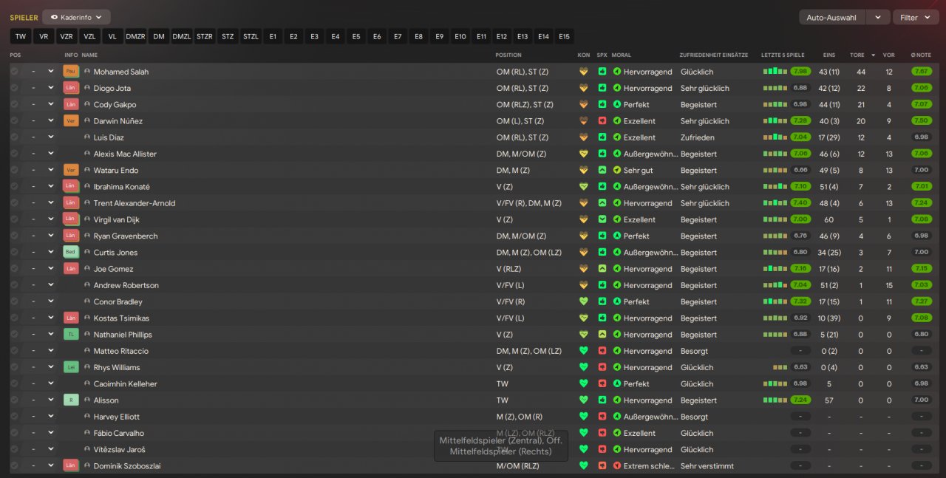
Task: Click Salah's last 5 games form bars
Action: tap(775, 72)
